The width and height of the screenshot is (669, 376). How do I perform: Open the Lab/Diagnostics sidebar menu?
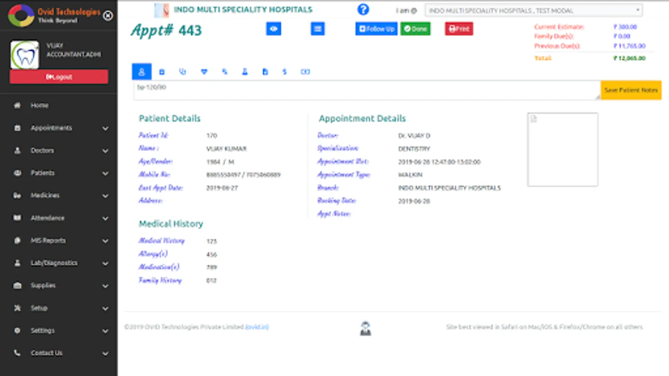point(54,263)
